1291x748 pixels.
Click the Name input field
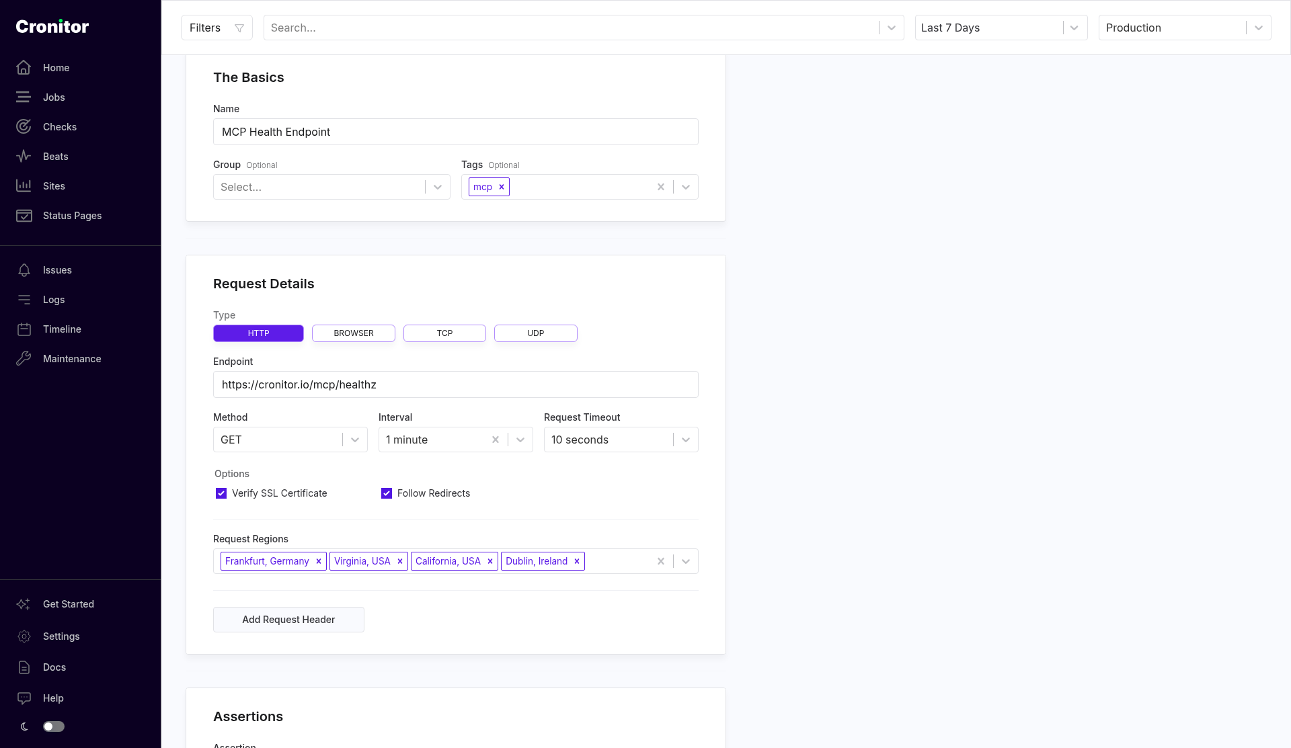(x=456, y=132)
